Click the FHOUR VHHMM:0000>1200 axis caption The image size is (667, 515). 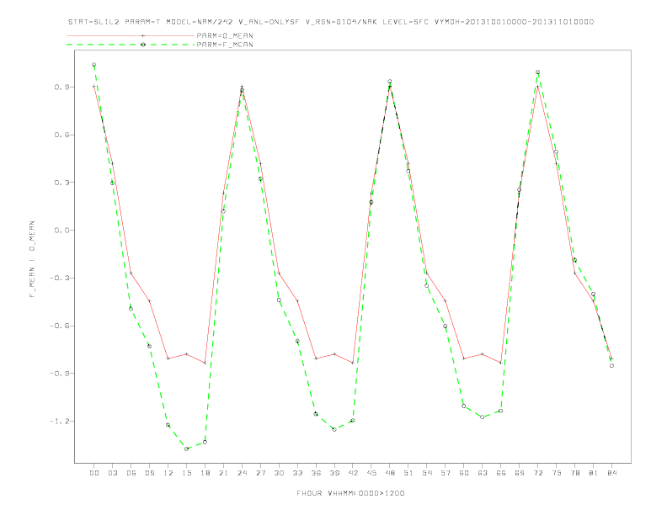(x=350, y=493)
